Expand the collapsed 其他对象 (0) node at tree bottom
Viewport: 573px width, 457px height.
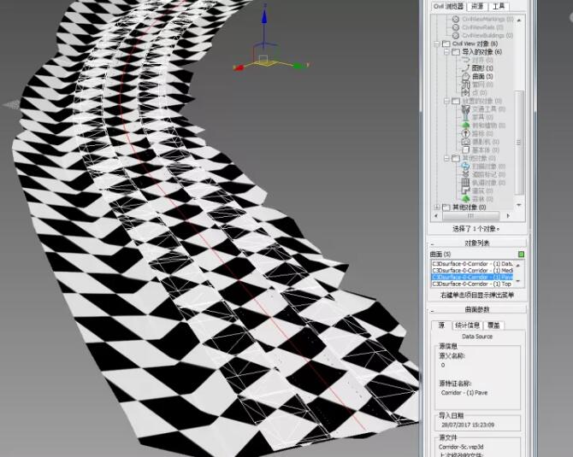[x=437, y=207]
